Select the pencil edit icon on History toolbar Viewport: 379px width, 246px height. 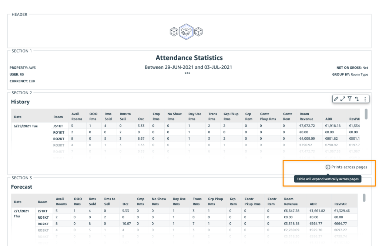(336, 99)
